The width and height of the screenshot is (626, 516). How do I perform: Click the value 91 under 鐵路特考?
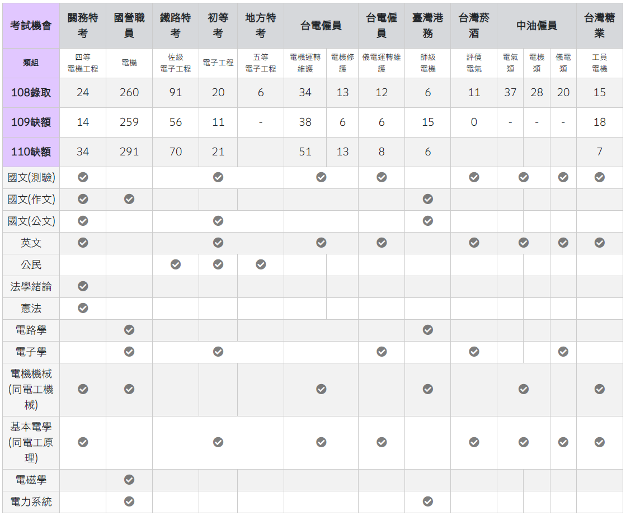coord(175,93)
